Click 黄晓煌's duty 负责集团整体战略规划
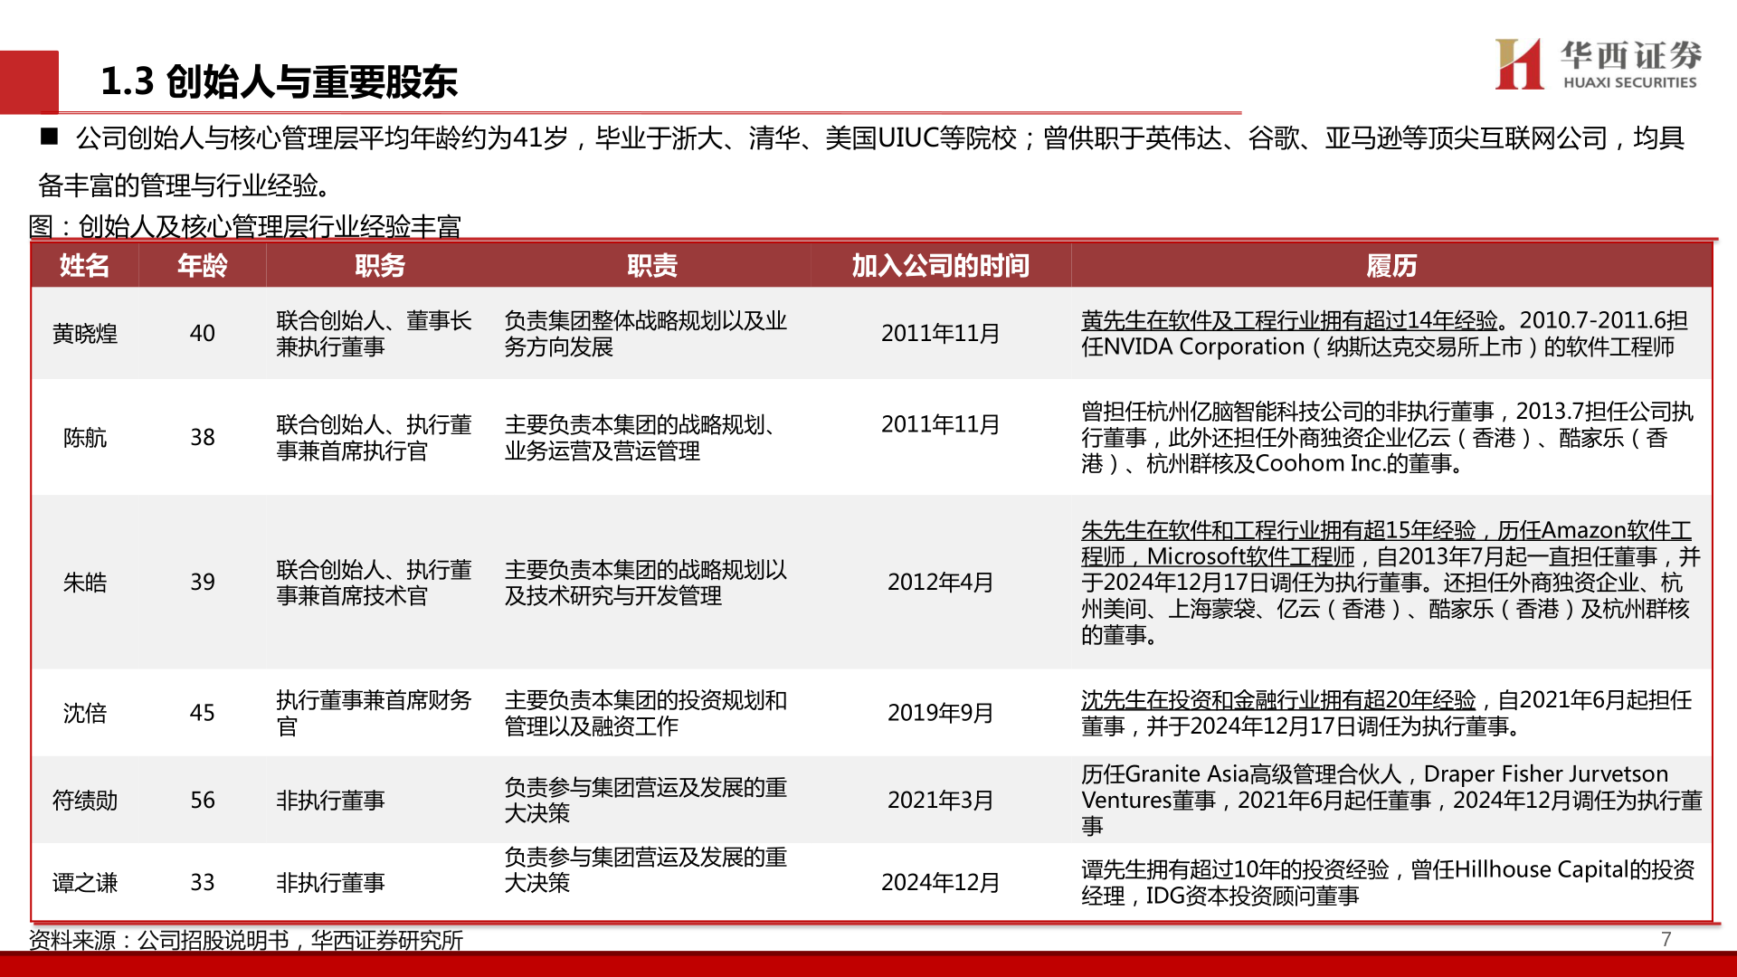 click(x=645, y=334)
